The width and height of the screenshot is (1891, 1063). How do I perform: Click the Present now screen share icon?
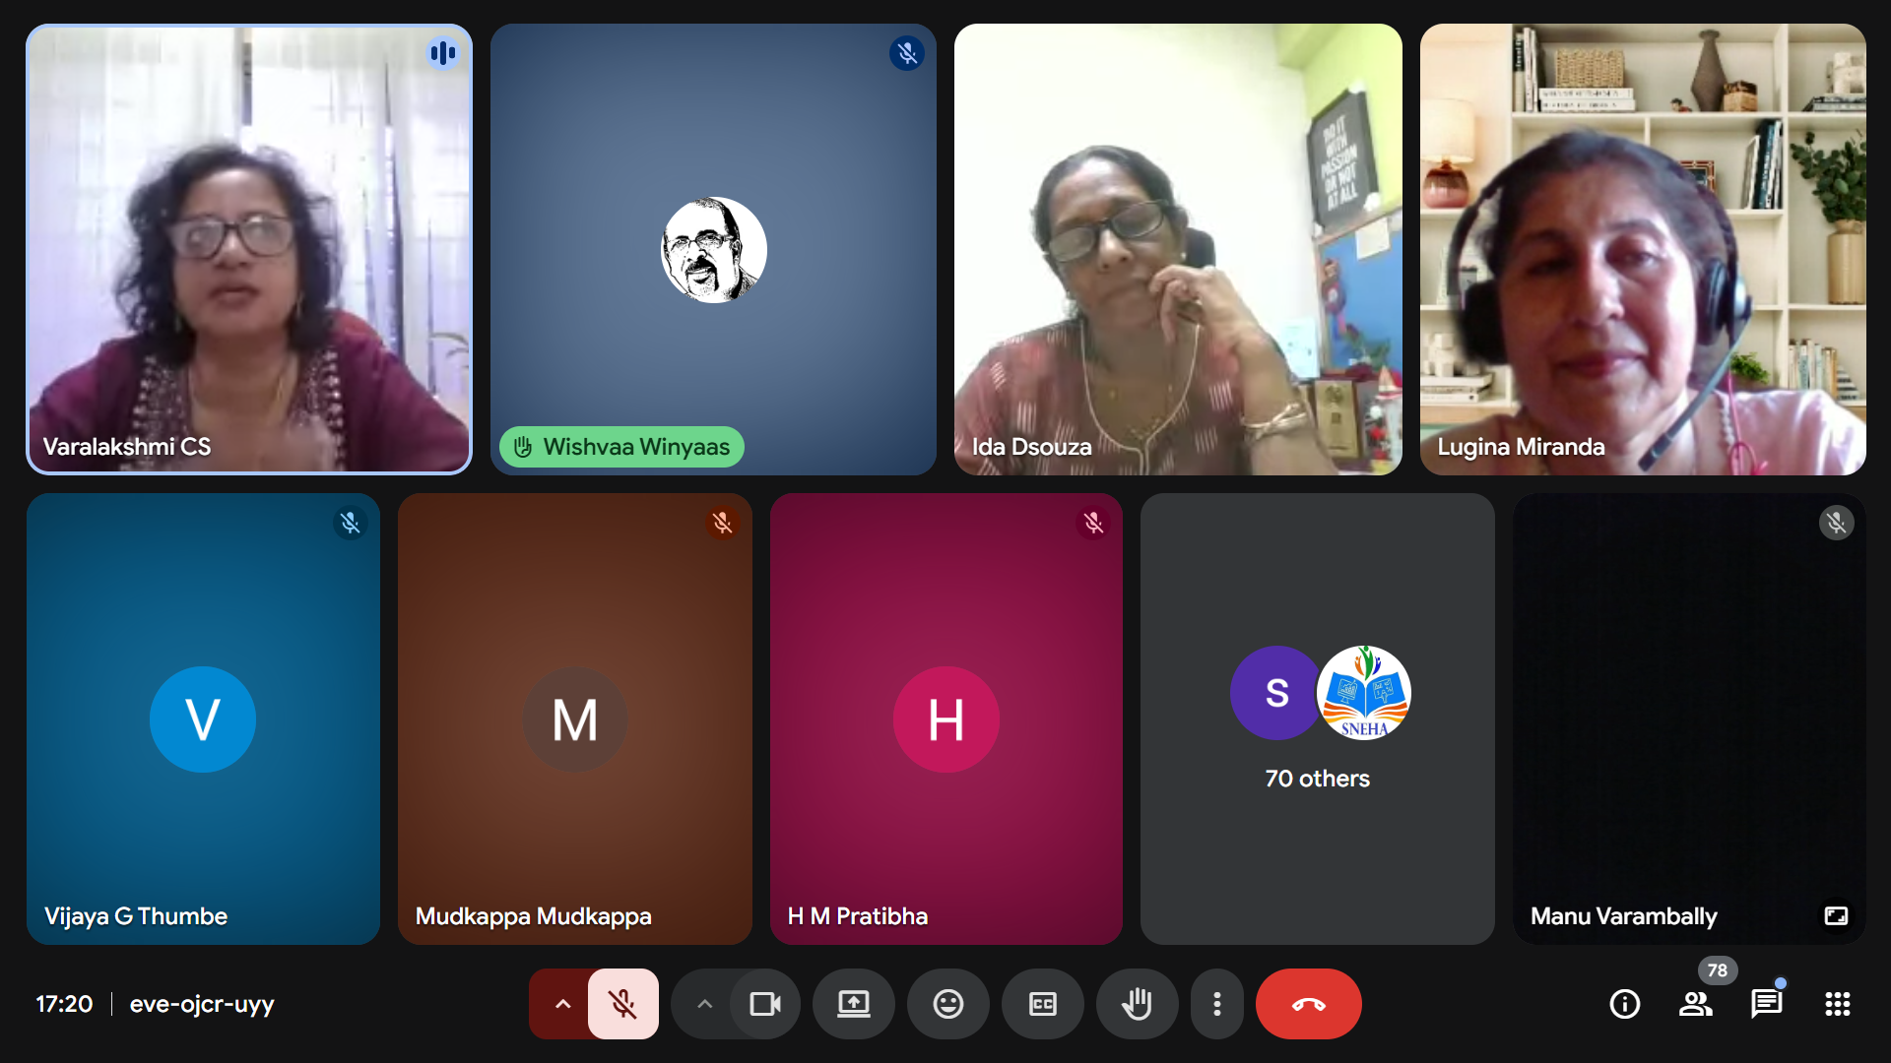pos(853,1004)
